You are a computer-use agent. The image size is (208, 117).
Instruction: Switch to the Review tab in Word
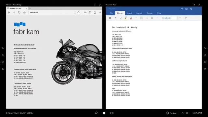[149, 13]
